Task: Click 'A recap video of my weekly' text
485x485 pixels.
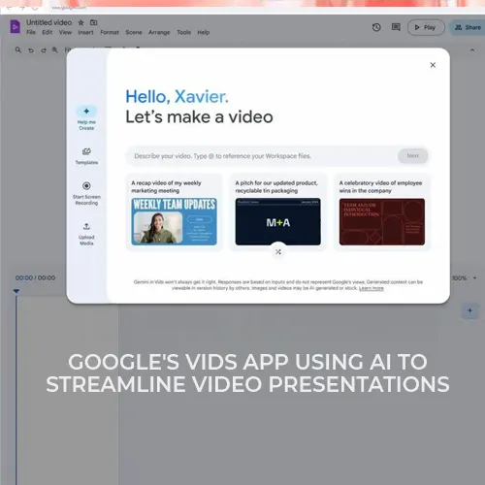Action: point(166,183)
